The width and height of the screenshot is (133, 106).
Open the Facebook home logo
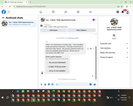tap(4, 12)
